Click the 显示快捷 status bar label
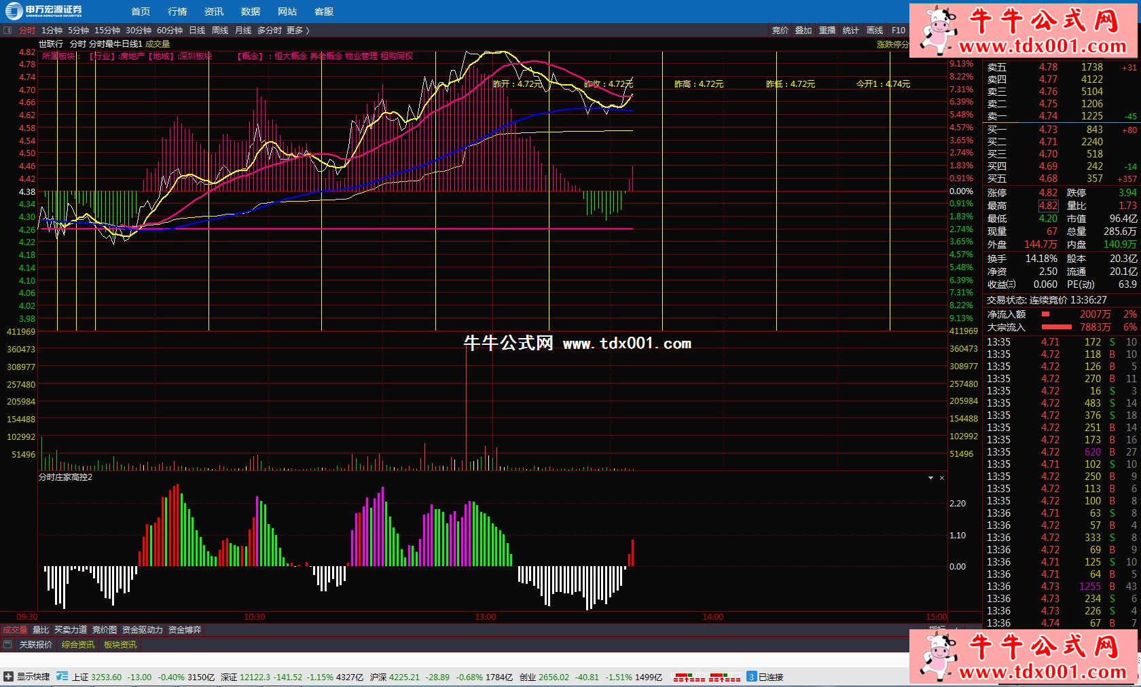 [33, 677]
